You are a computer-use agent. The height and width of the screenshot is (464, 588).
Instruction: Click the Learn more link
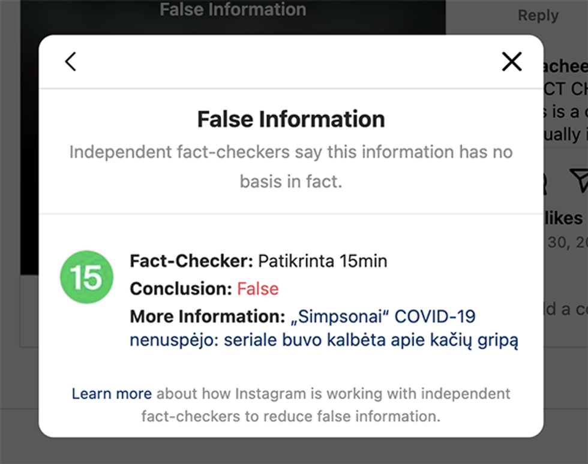pyautogui.click(x=112, y=394)
